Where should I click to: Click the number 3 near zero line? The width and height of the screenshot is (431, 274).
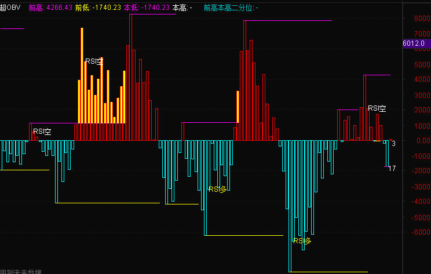point(393,143)
